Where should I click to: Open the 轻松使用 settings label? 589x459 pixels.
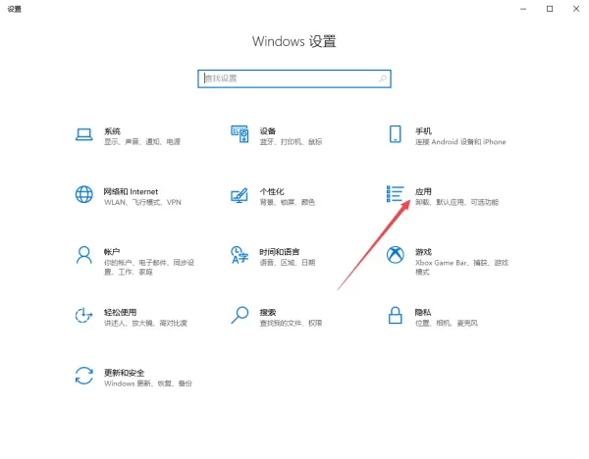point(120,312)
